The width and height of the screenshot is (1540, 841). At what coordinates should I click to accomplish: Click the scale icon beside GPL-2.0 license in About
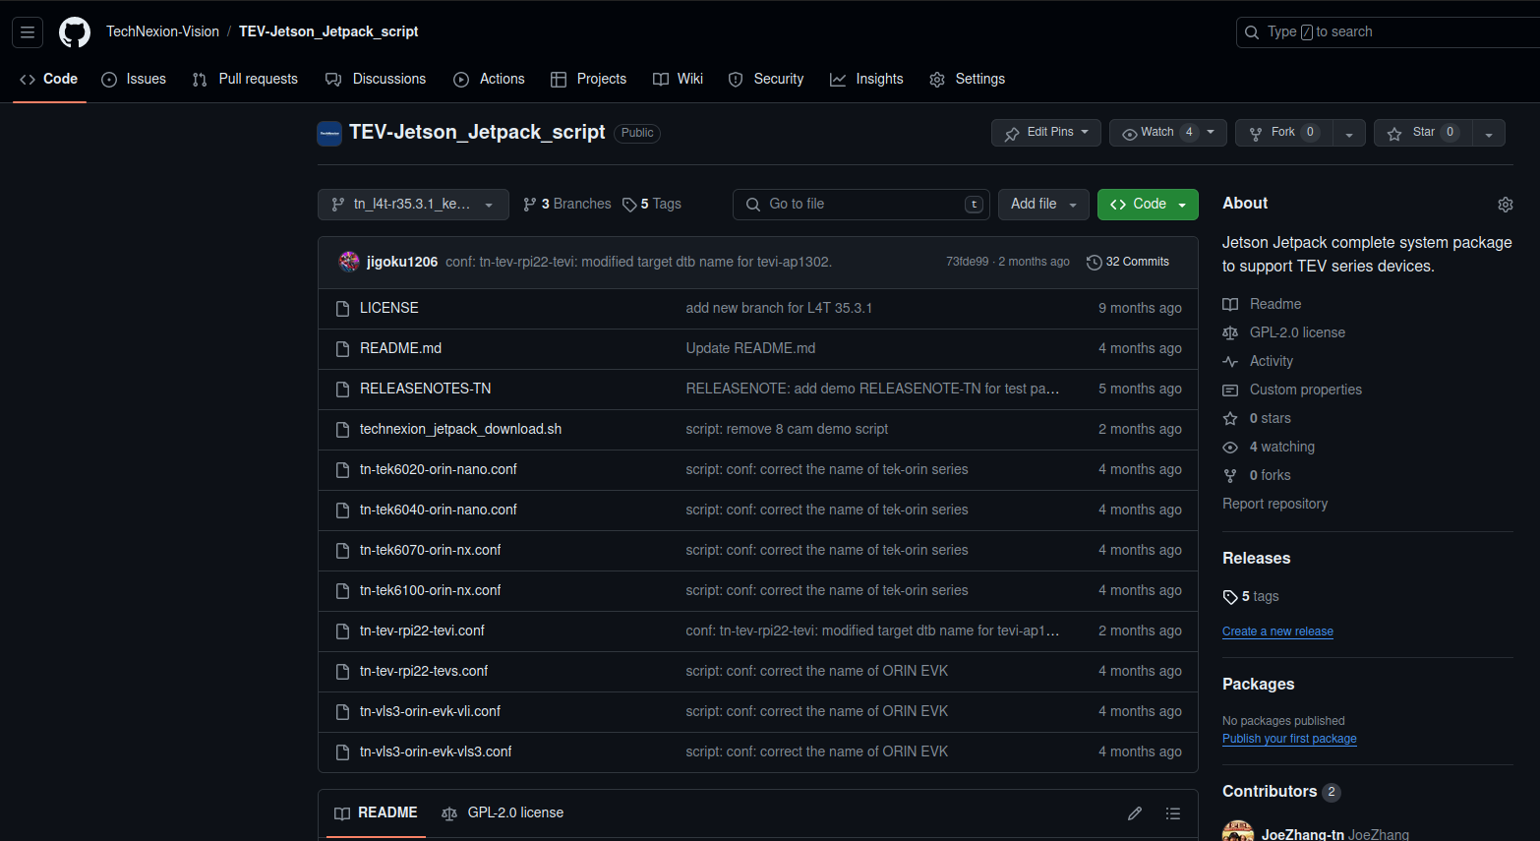pyautogui.click(x=1230, y=333)
